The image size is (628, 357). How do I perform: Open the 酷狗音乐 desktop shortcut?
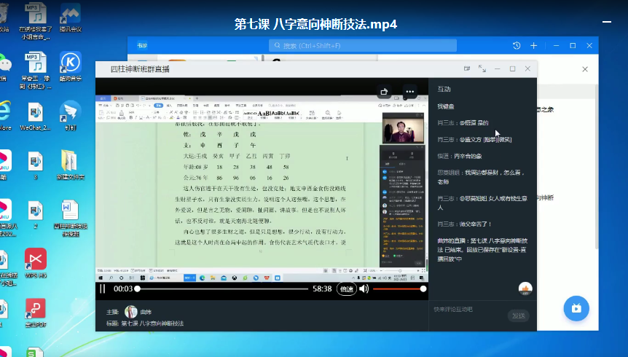click(70, 66)
